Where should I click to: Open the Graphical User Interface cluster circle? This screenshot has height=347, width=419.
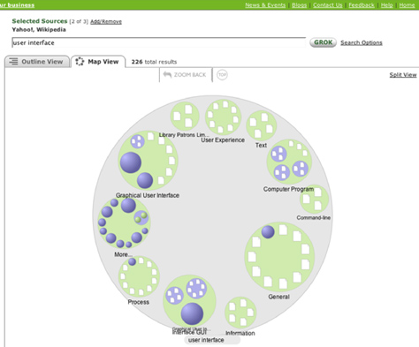(149, 161)
